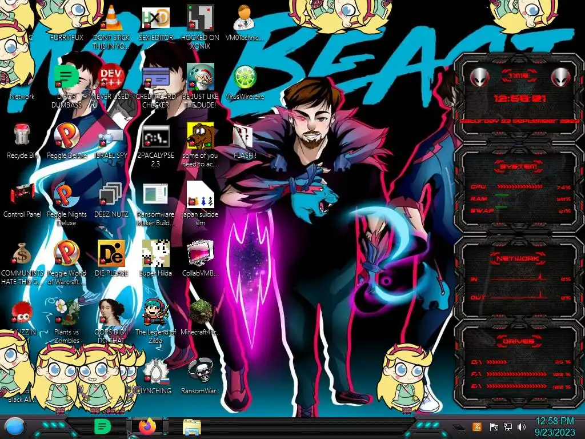Open the japan suicide sim file
This screenshot has height=439, width=585.
coord(201,194)
